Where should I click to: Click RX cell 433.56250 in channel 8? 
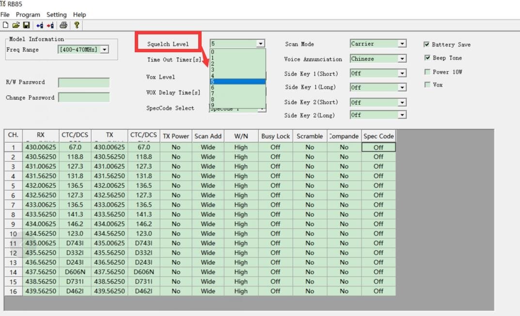point(40,214)
